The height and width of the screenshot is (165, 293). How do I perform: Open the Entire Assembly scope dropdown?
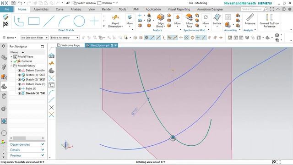pos(65,38)
